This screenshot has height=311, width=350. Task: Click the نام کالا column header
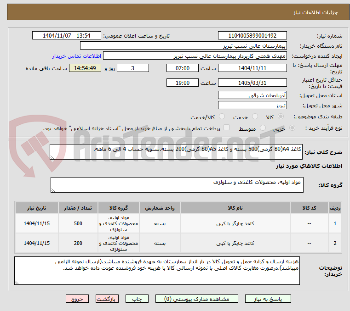pos(235,208)
